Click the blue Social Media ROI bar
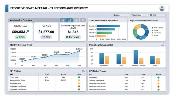174x97 pixels. (101, 58)
